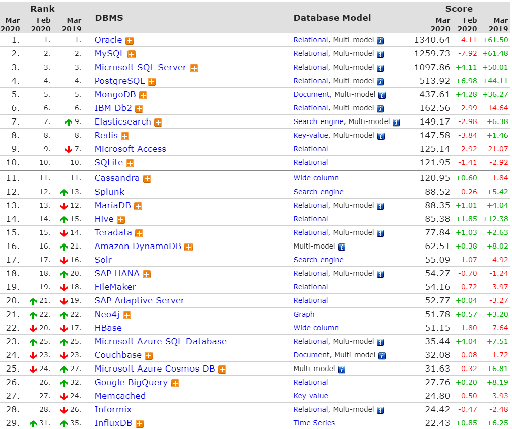512x429 pixels.
Task: Follow the Time Series link in InfluxDB's row
Action: 314,423
